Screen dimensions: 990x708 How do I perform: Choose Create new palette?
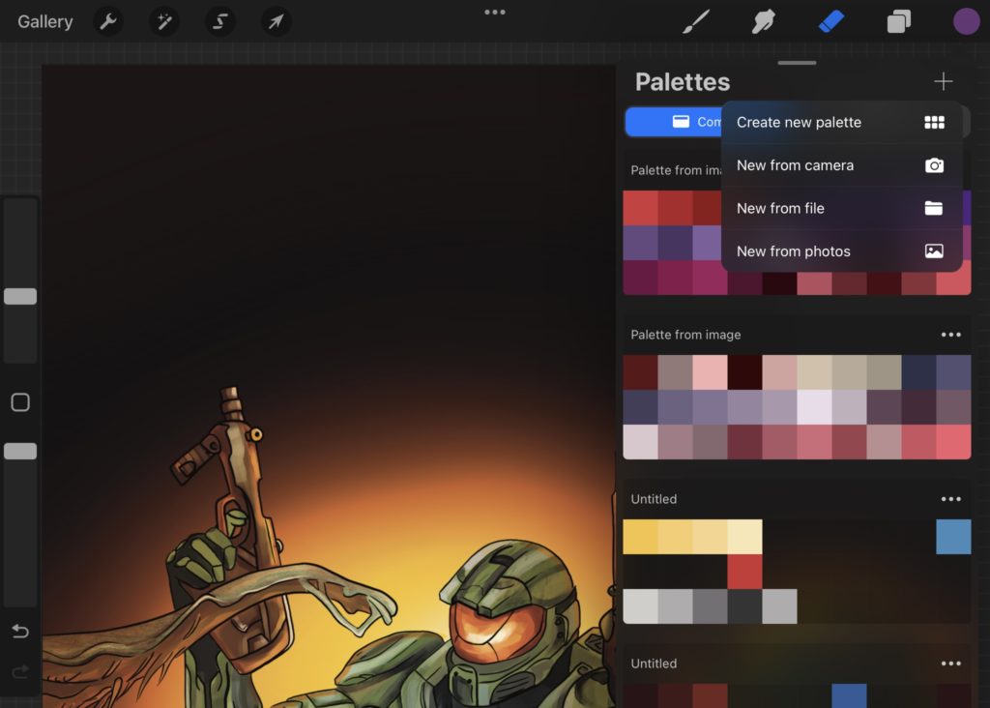tap(842, 123)
